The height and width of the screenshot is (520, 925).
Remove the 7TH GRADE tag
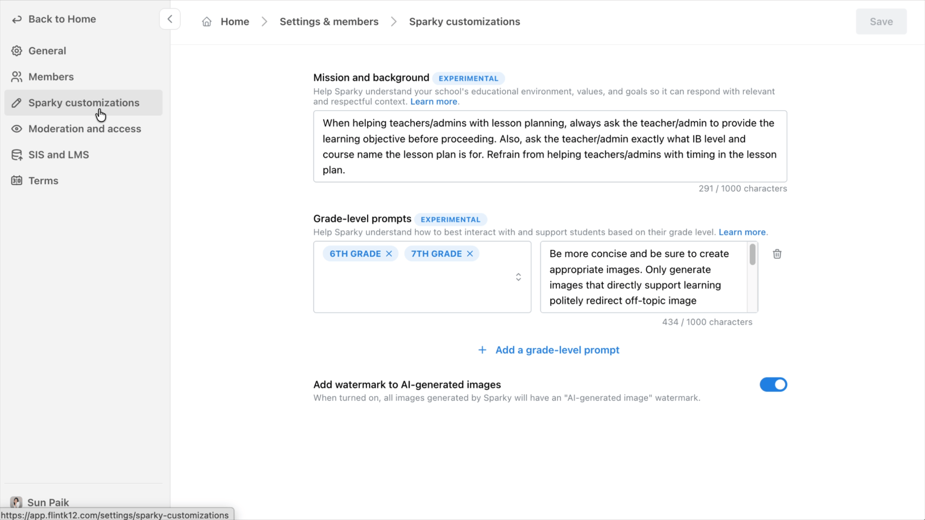click(470, 254)
